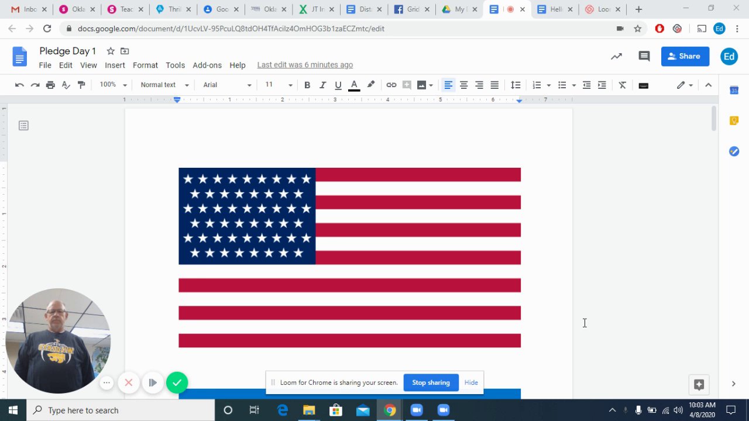Open Google Calendar side panel
749x421 pixels.
pyautogui.click(x=734, y=90)
